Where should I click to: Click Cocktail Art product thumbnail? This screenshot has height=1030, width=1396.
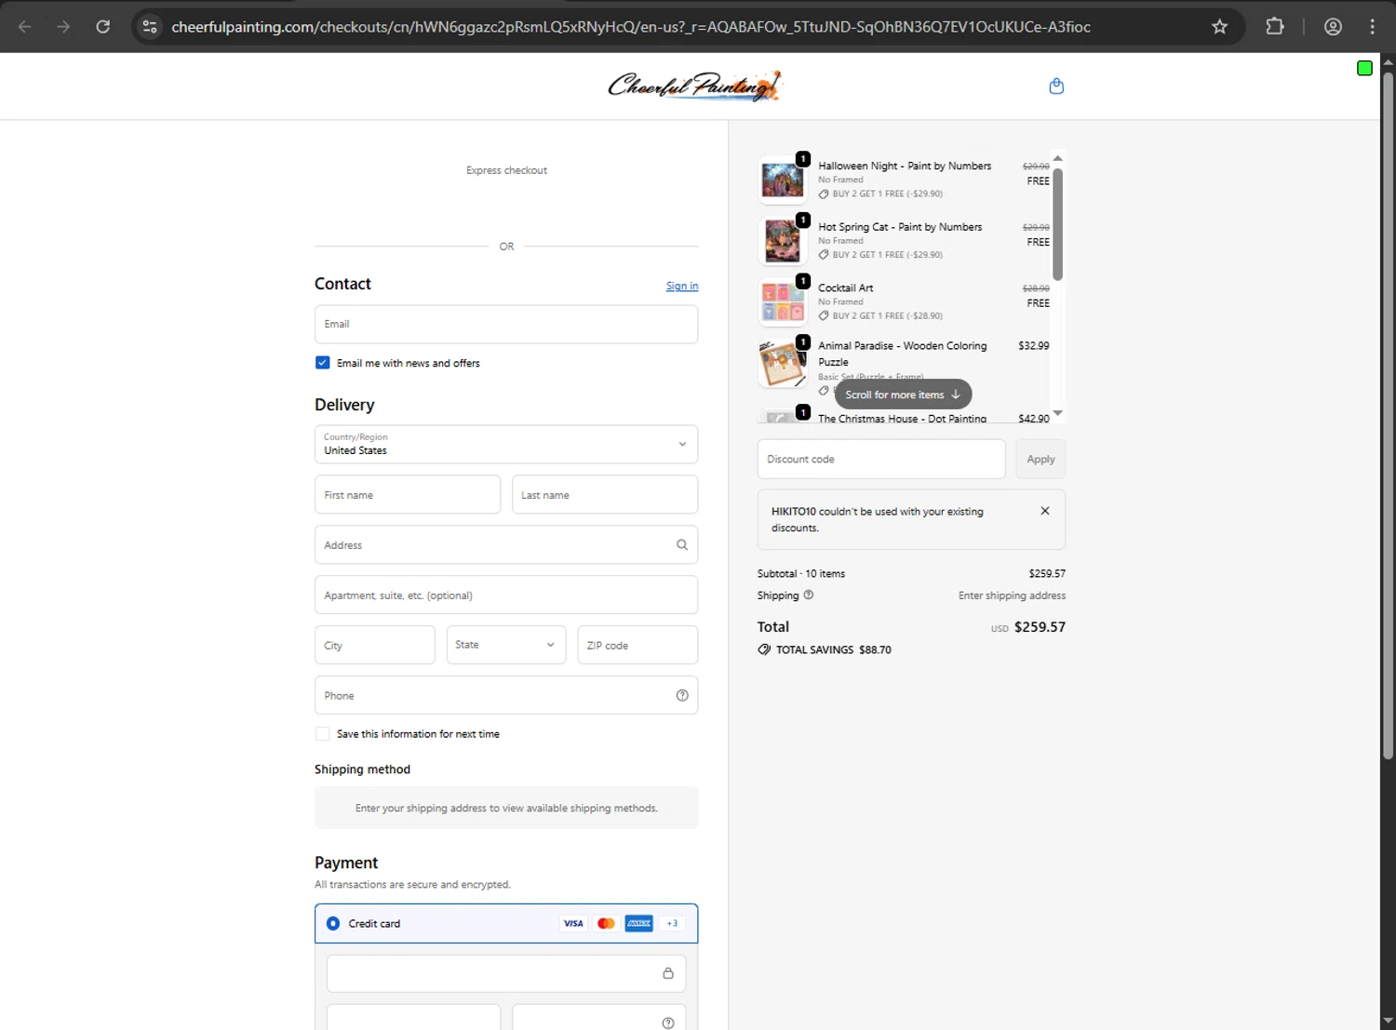tap(783, 302)
